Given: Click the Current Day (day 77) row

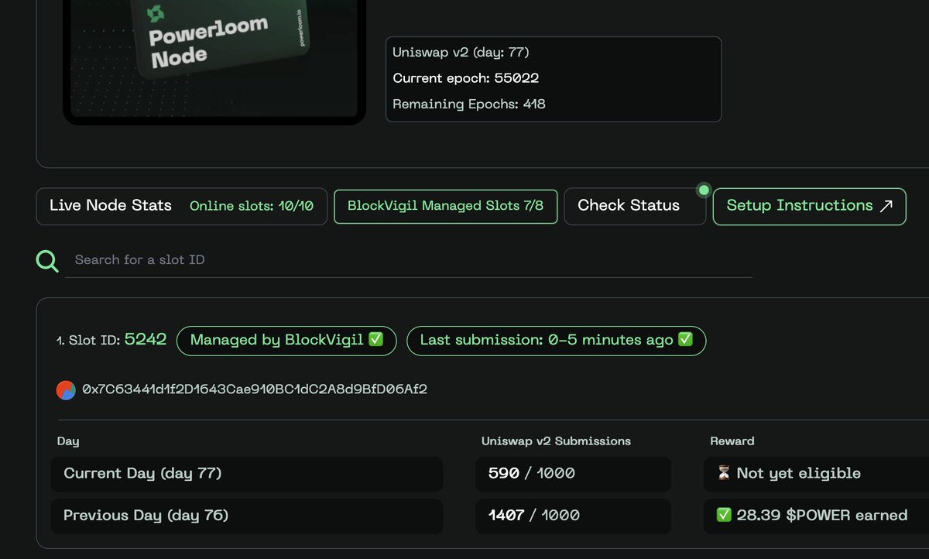Looking at the screenshot, I should pos(247,474).
